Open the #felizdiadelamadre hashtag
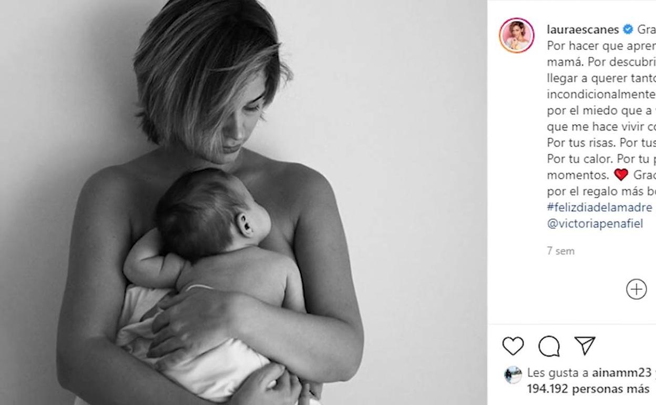The image size is (656, 405). 600,207
